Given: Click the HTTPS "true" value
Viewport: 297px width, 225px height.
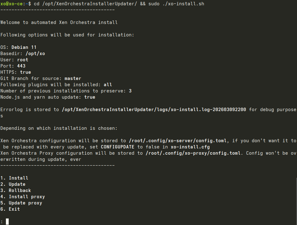Looking at the screenshot, I should pyautogui.click(x=25, y=72).
